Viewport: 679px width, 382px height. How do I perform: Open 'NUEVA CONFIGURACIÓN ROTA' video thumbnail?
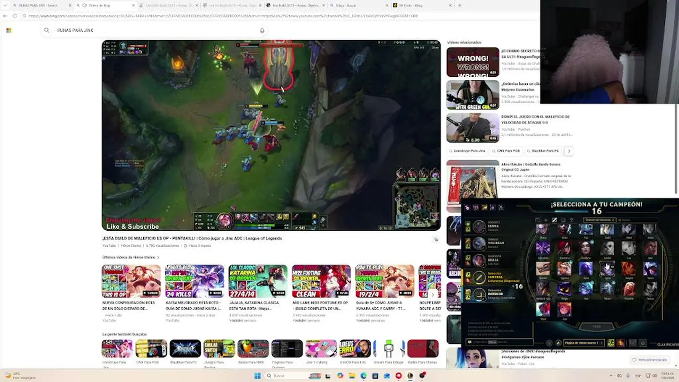(131, 281)
